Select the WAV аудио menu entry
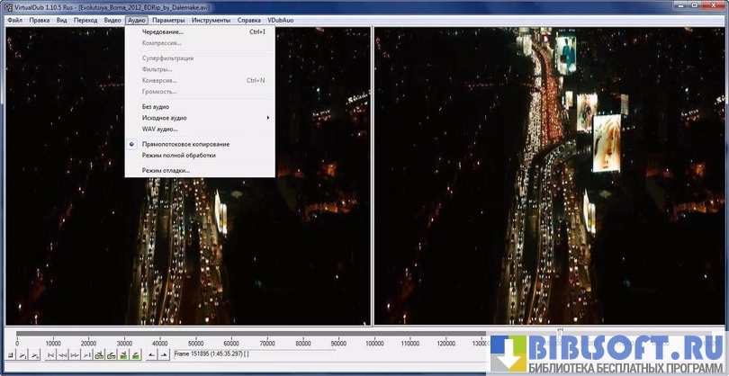The image size is (729, 376). [160, 129]
